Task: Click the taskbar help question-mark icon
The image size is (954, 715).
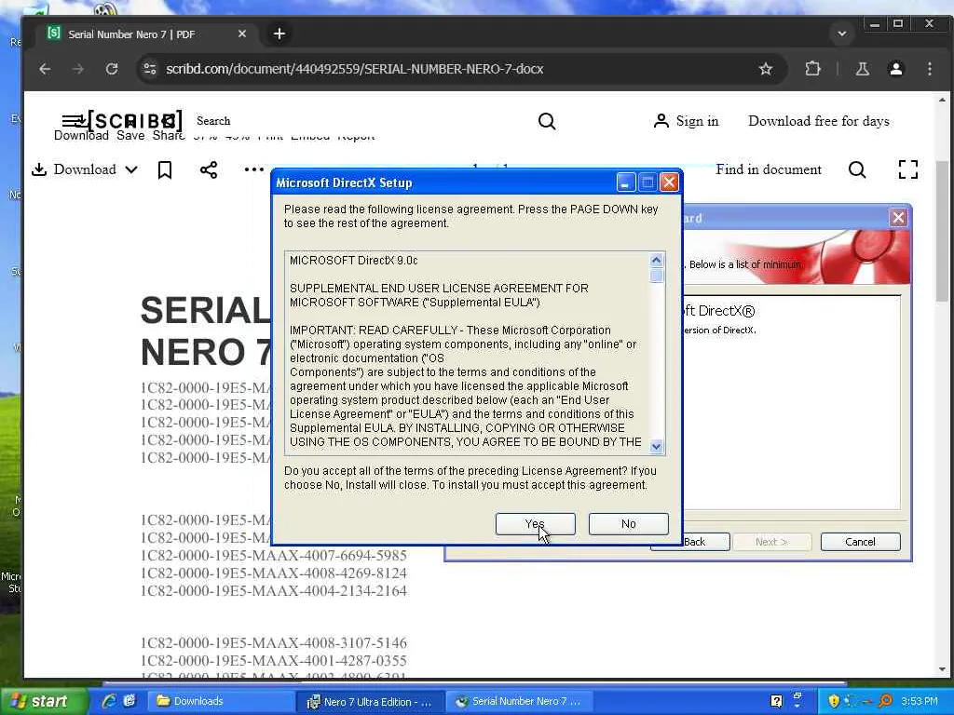Action: coord(776,701)
